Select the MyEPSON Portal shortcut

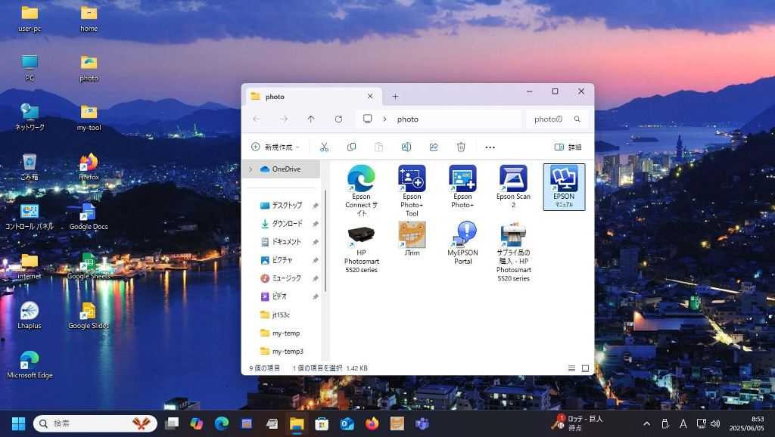(462, 243)
